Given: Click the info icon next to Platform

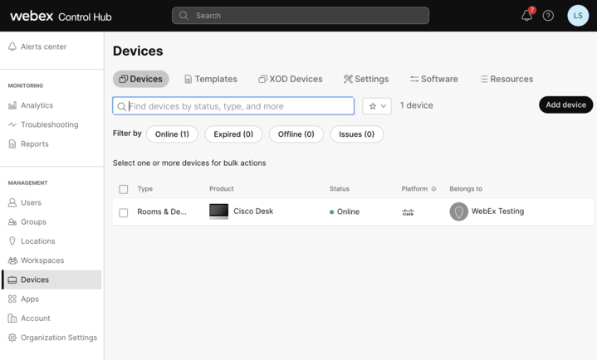Looking at the screenshot, I should pos(433,189).
